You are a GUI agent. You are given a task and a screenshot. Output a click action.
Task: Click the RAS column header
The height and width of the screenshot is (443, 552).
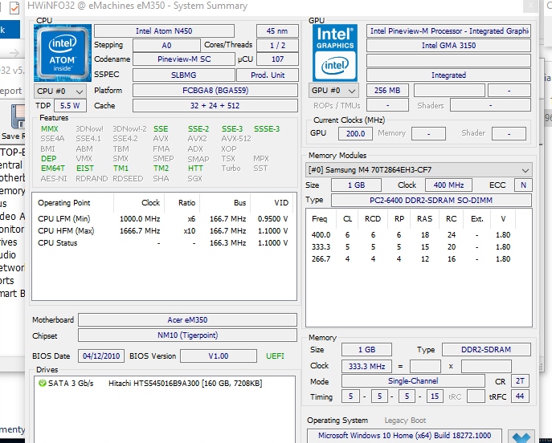point(424,218)
